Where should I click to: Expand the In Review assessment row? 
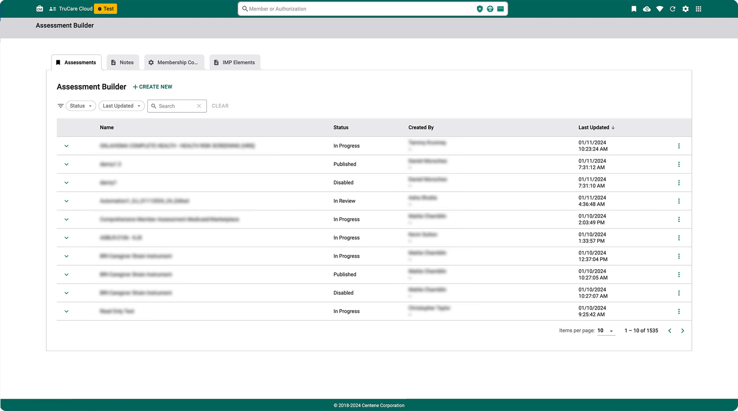point(67,201)
